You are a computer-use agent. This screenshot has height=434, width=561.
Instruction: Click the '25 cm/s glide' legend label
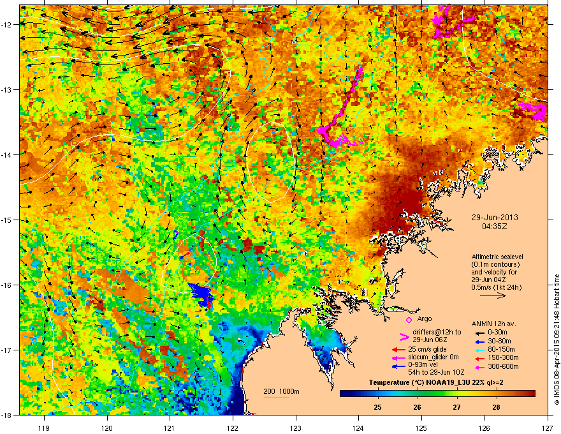pyautogui.click(x=427, y=349)
